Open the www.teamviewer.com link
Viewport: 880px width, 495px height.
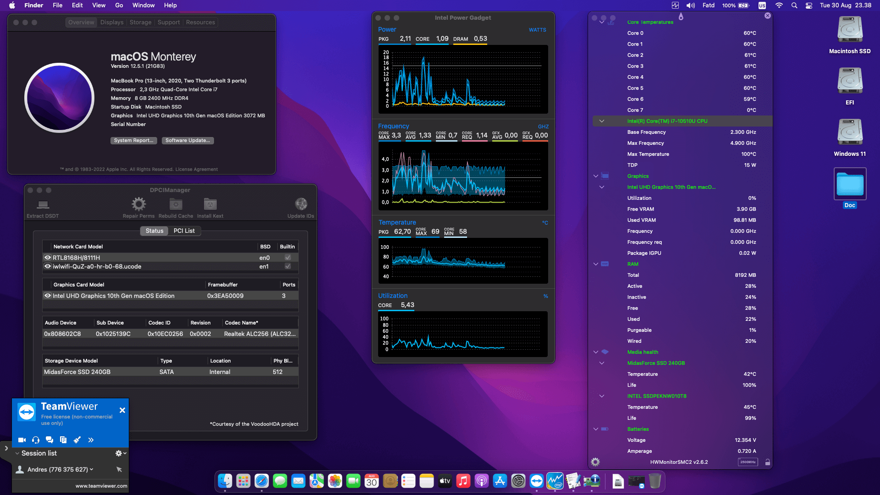coord(101,485)
